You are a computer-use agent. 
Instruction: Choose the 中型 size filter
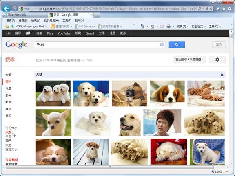pos(9,136)
